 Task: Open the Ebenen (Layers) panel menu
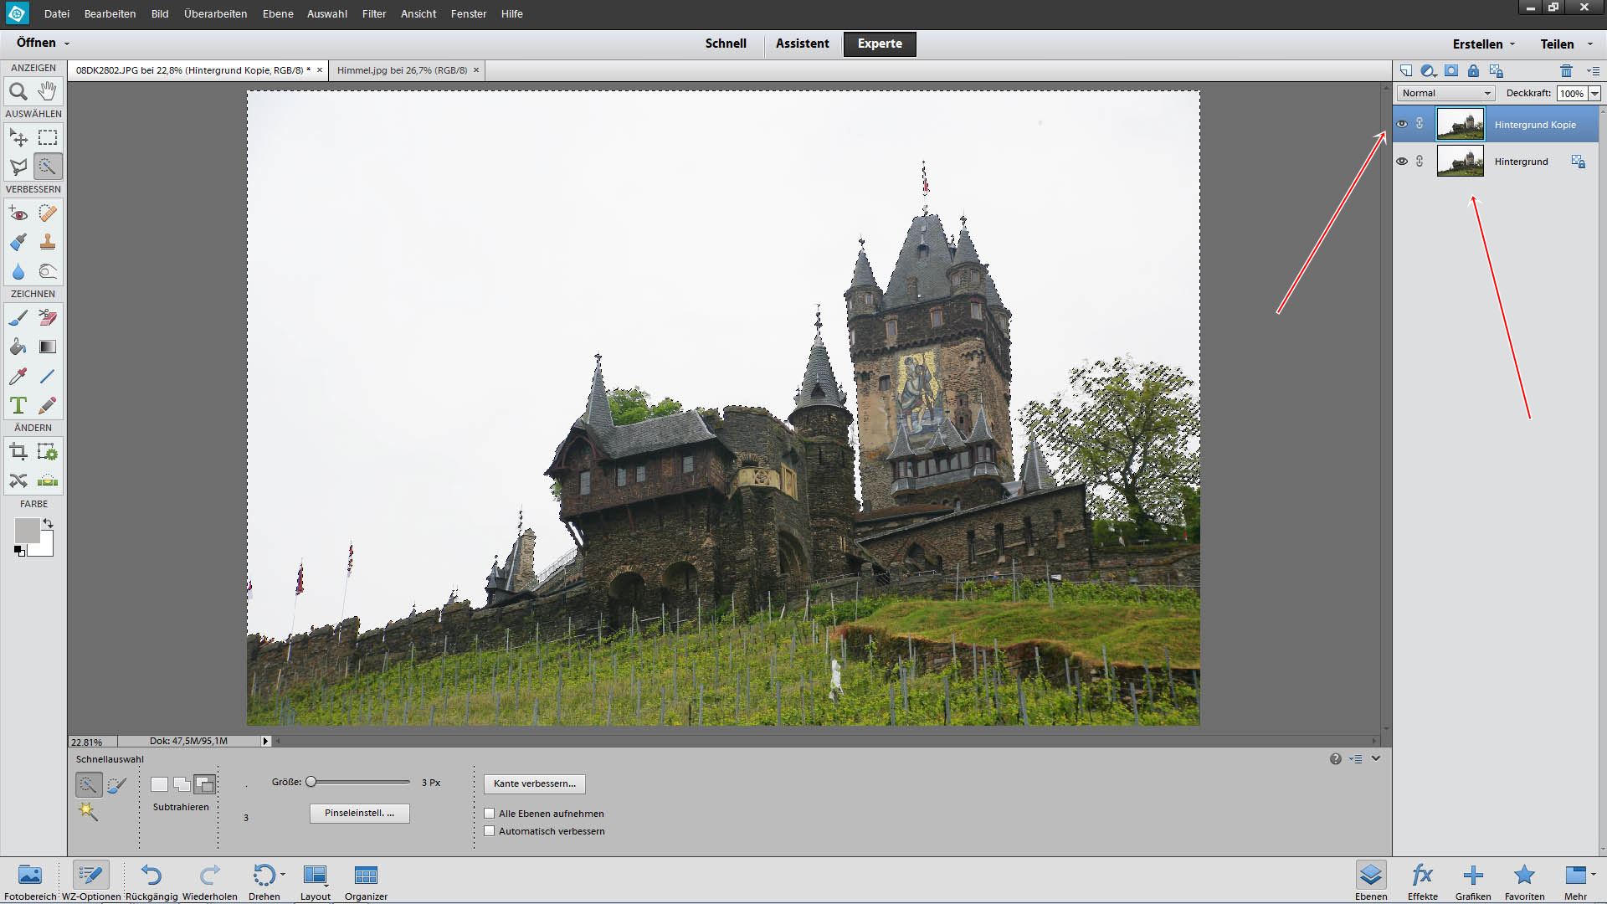[1593, 69]
